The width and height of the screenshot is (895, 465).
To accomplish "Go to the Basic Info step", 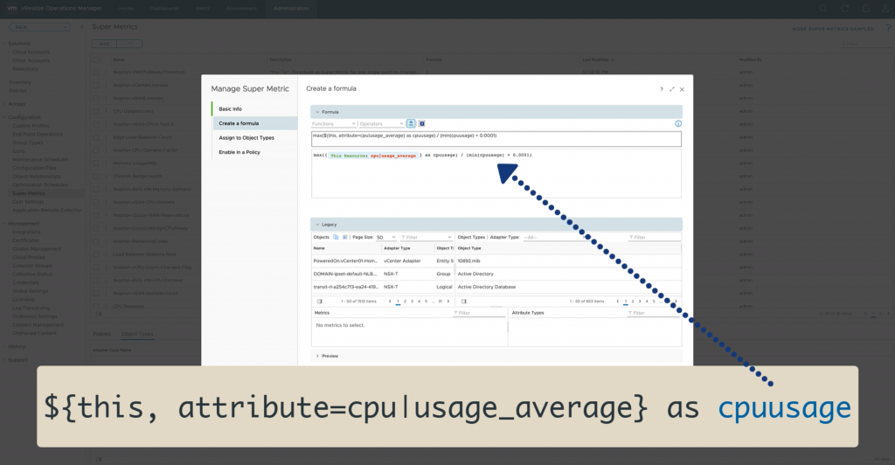I will (x=231, y=109).
